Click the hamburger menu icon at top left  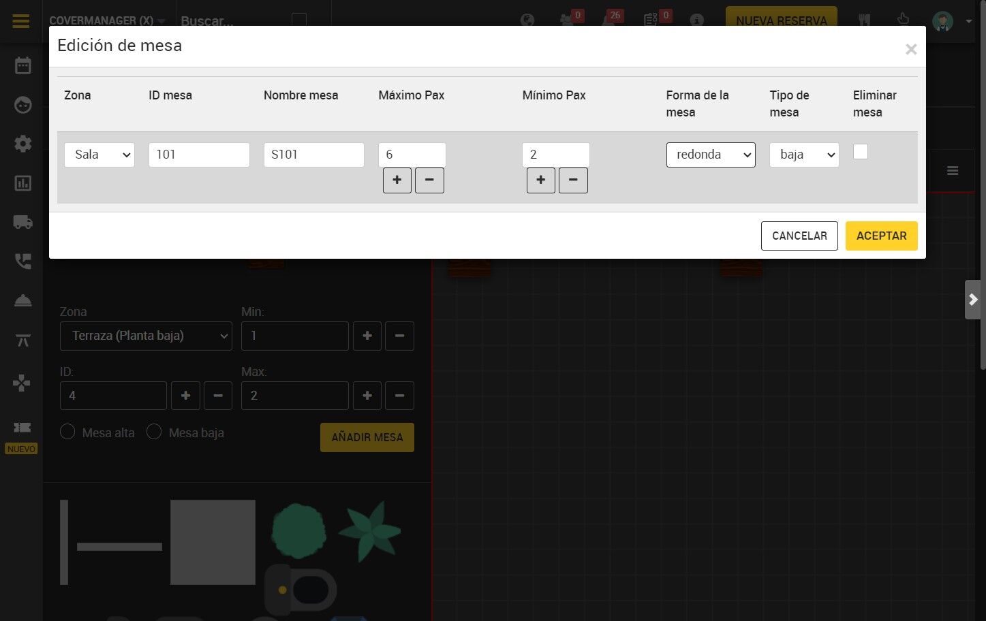pyautogui.click(x=21, y=21)
